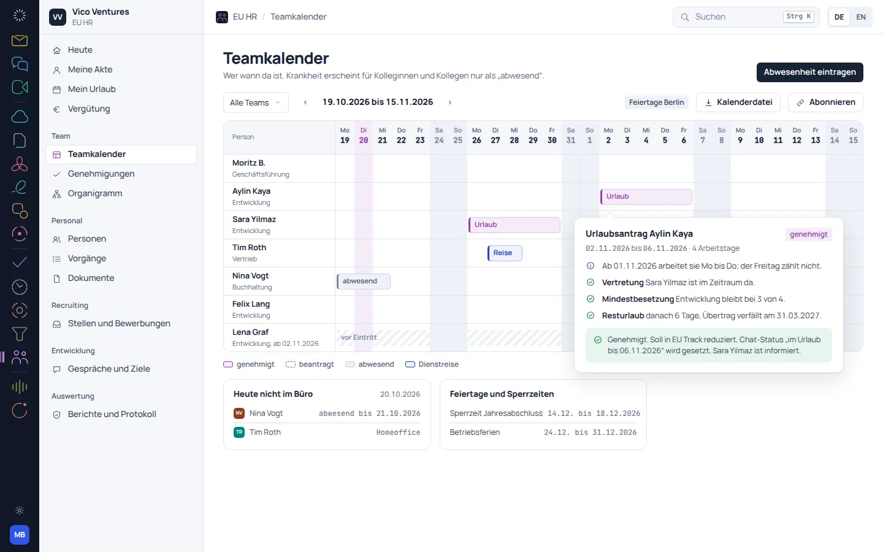Toggle the Feiertage Berlin chip

pyautogui.click(x=657, y=102)
